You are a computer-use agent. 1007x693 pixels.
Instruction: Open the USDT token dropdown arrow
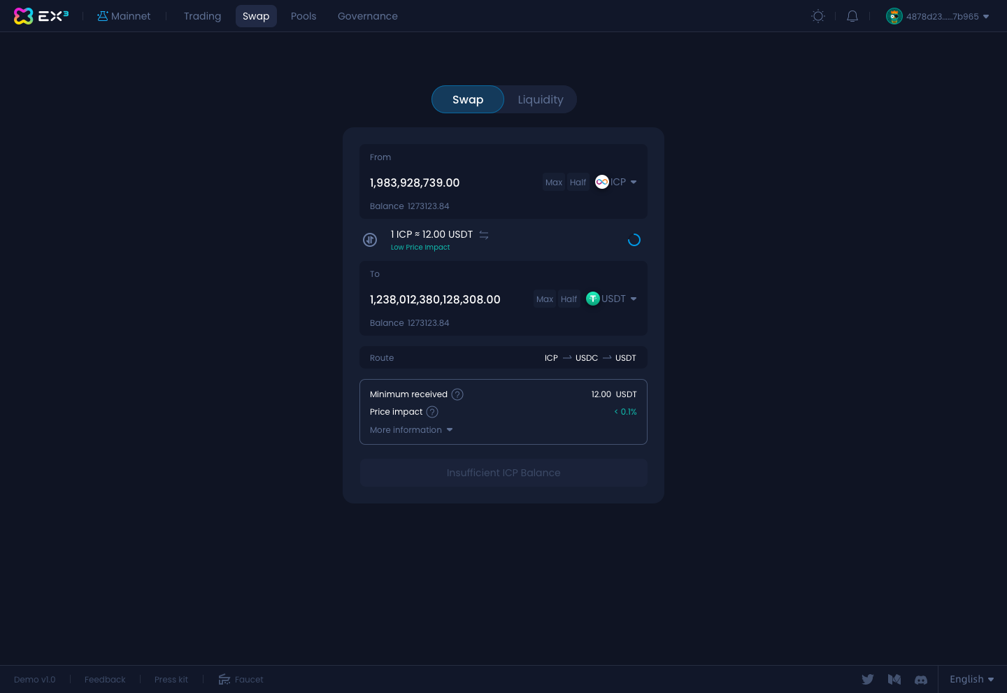pos(634,299)
